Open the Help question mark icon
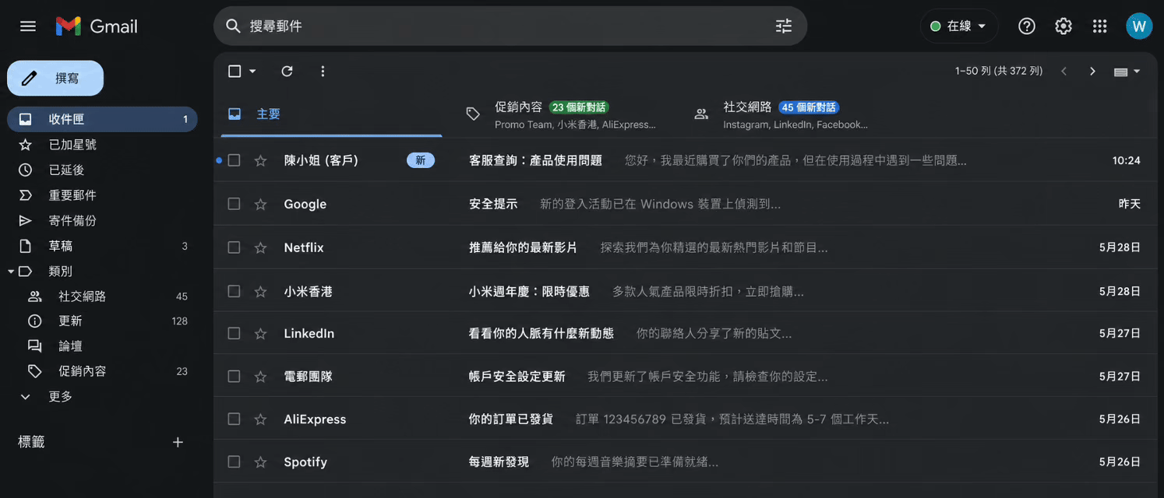1164x498 pixels. (1027, 26)
